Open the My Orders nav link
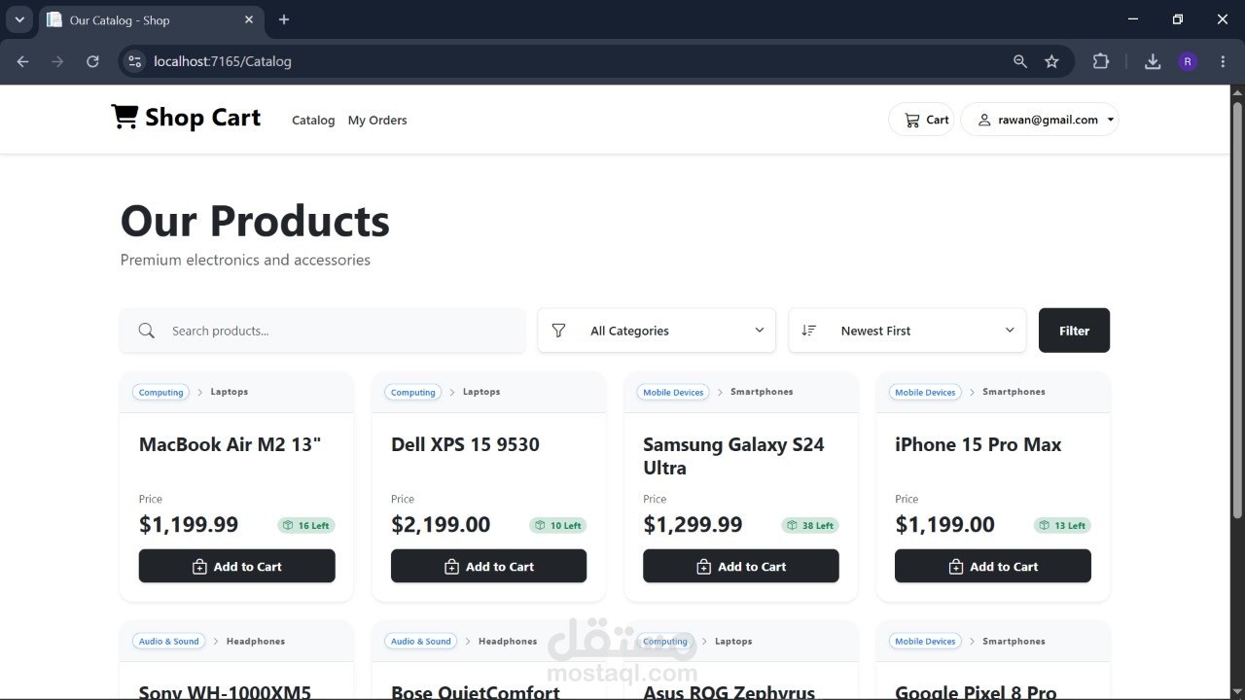This screenshot has height=700, width=1245. (377, 121)
